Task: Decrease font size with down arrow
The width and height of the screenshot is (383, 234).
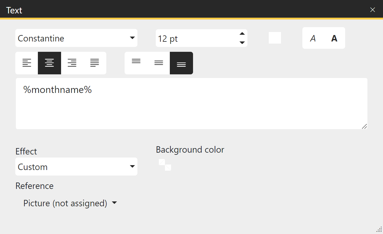Action: [x=242, y=43]
